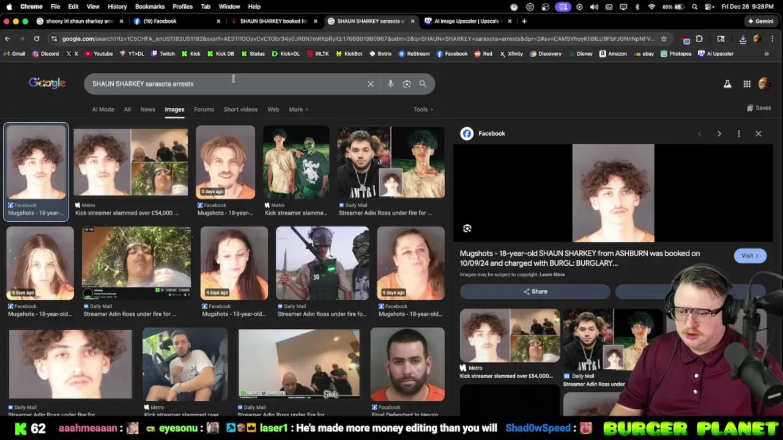Expand the Tools dropdown
Image resolution: width=783 pixels, height=440 pixels.
[423, 109]
